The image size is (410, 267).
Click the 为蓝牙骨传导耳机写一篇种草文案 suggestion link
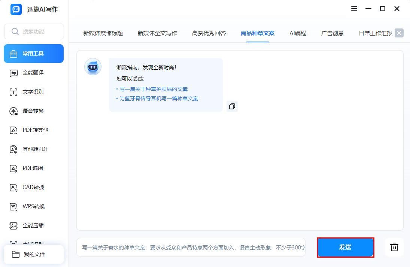(159, 98)
